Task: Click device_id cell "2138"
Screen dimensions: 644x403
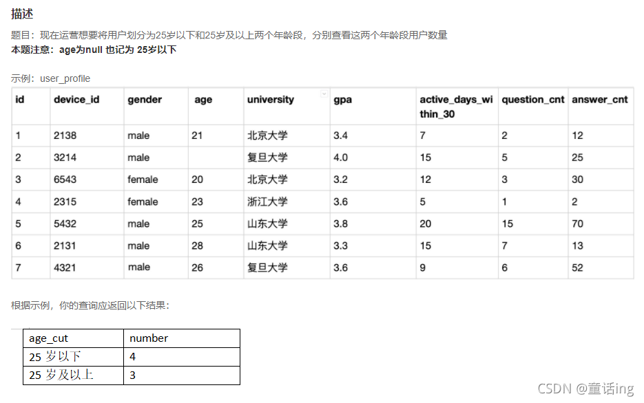Action: pos(65,135)
